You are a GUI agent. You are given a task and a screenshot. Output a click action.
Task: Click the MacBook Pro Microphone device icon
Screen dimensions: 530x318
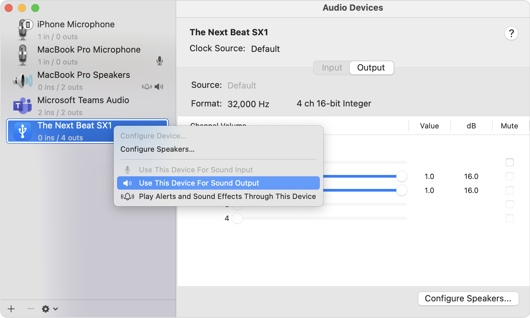click(x=23, y=55)
